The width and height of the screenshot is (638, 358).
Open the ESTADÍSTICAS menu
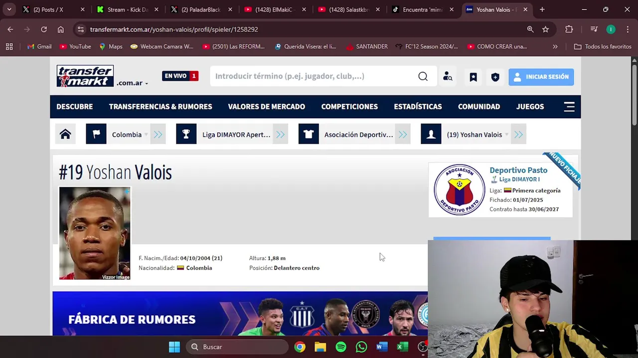point(418,106)
